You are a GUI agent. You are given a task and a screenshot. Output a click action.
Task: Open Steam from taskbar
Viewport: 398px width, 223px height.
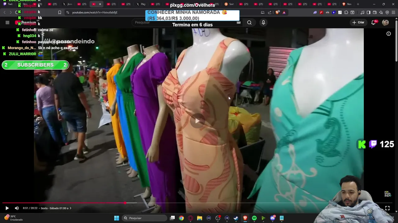(236, 218)
